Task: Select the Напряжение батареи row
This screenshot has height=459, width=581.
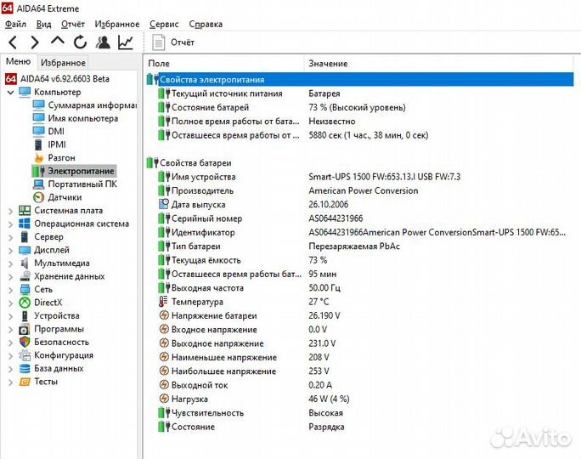Action: (360, 316)
